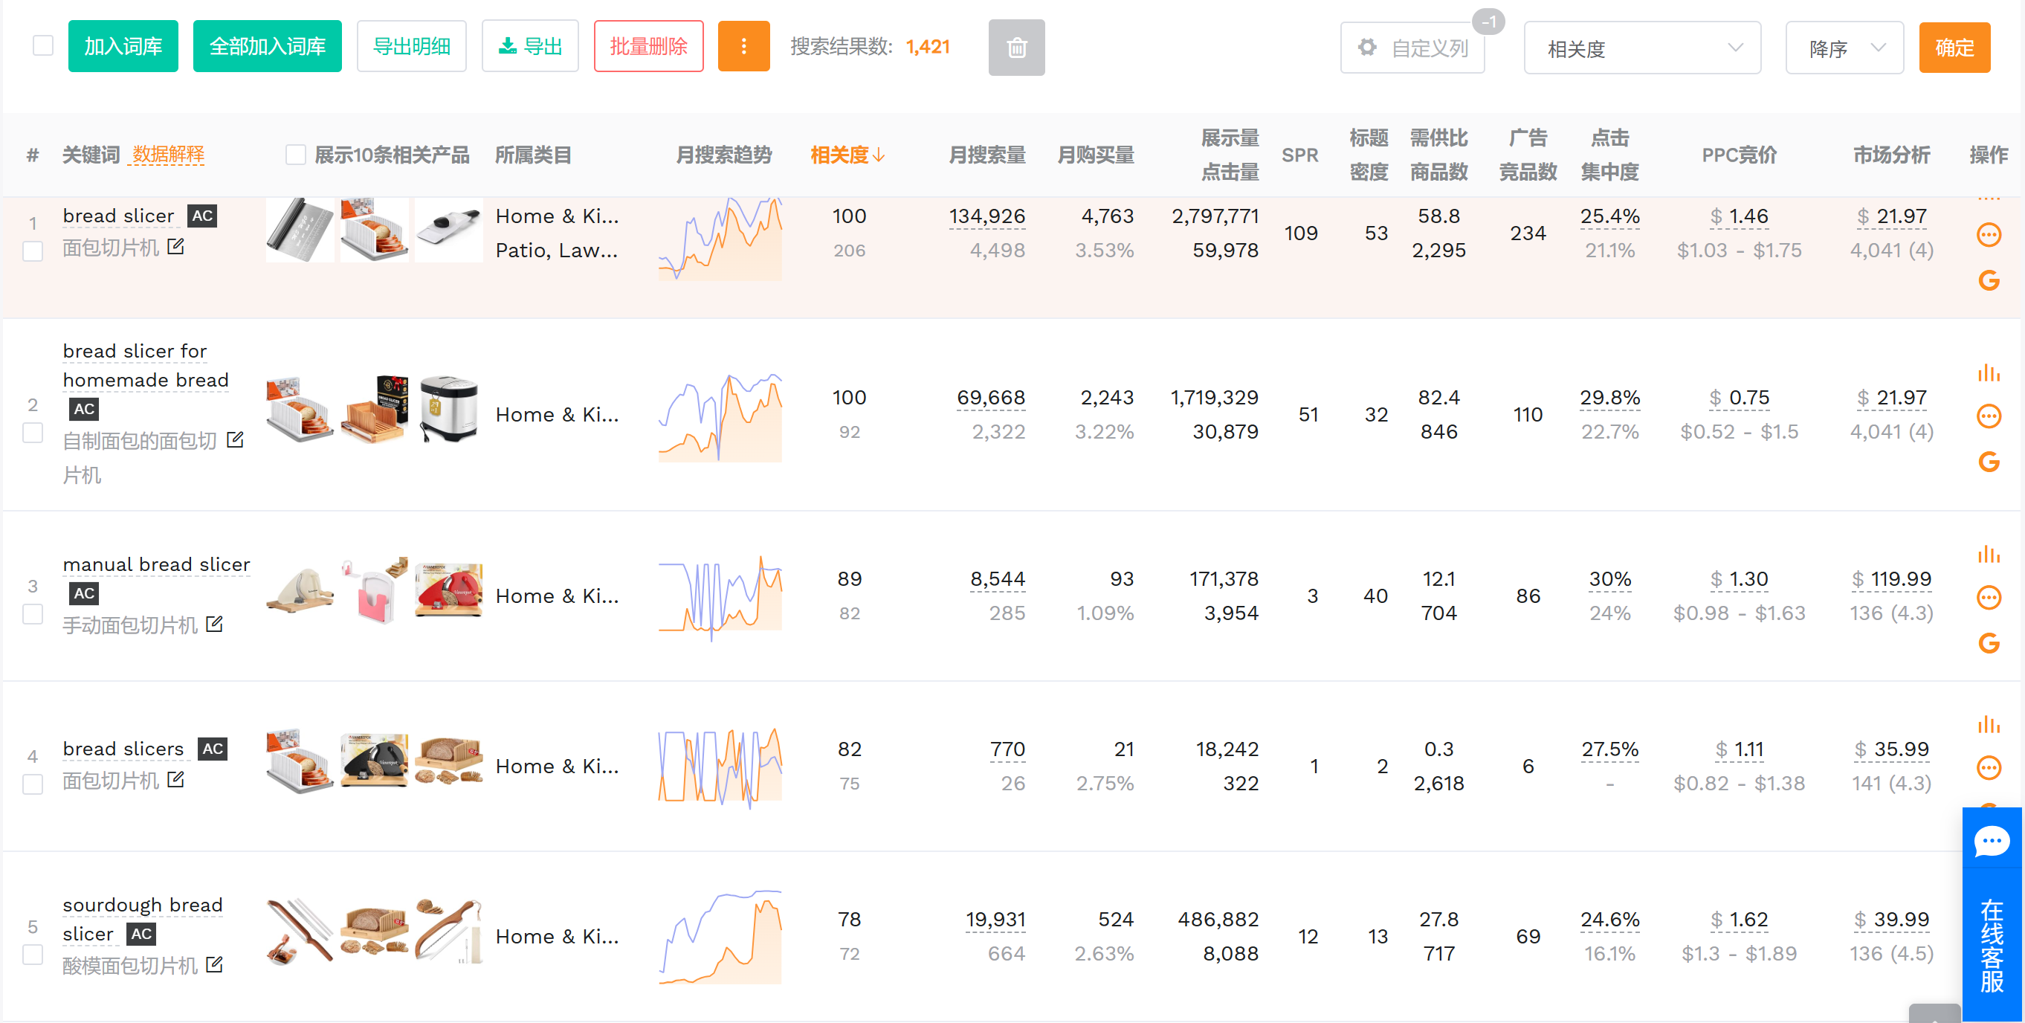Click the 月搜索量 column header
The width and height of the screenshot is (2025, 1023).
[986, 155]
